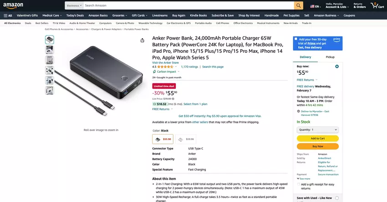Open the Quantity dropdown
Image resolution: width=387 pixels, height=202 pixels.
click(317, 130)
